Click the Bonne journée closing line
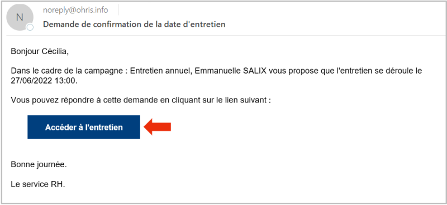Image resolution: width=447 pixels, height=205 pixels. click(39, 164)
